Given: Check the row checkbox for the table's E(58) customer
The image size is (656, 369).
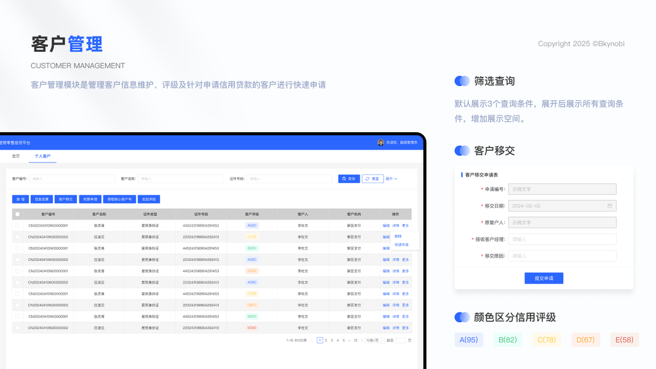Looking at the screenshot, I should tap(18, 328).
